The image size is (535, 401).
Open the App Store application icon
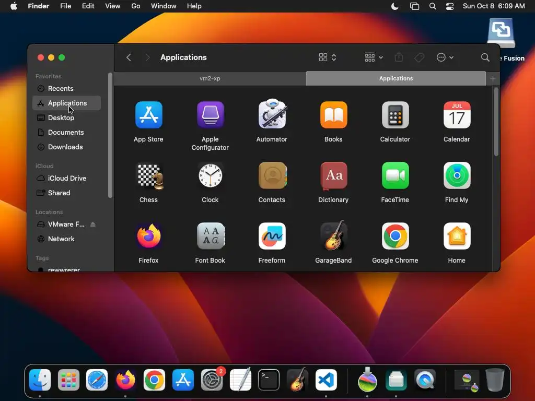[148, 115]
